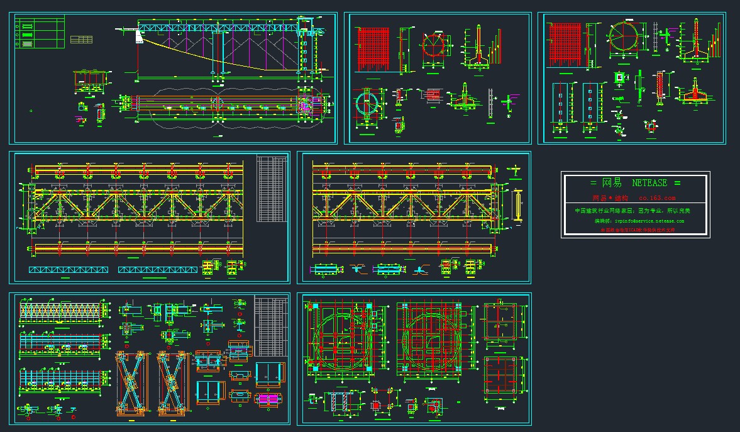Image resolution: width=740 pixels, height=432 pixels.
Task: Click the circular plan at bottom-left of top-middle sheet
Action: [367, 104]
